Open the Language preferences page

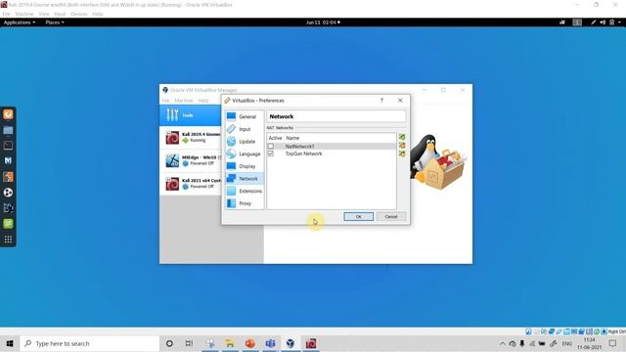[x=244, y=154]
